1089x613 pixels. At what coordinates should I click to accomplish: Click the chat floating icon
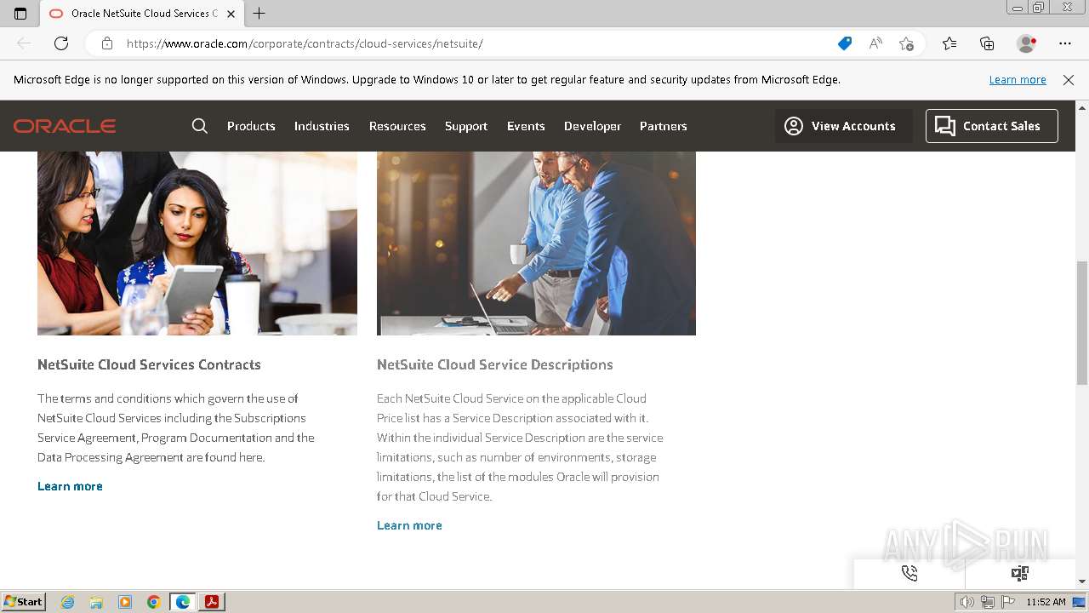[x=1020, y=573]
